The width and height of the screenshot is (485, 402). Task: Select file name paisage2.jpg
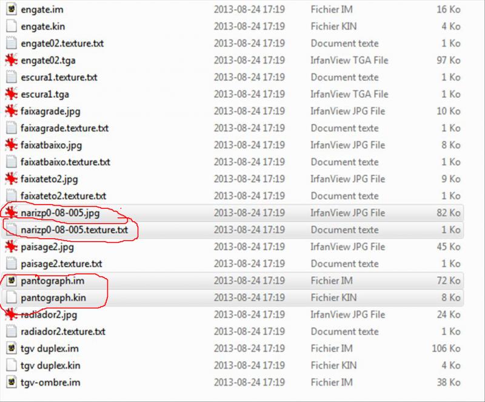pyautogui.click(x=47, y=247)
